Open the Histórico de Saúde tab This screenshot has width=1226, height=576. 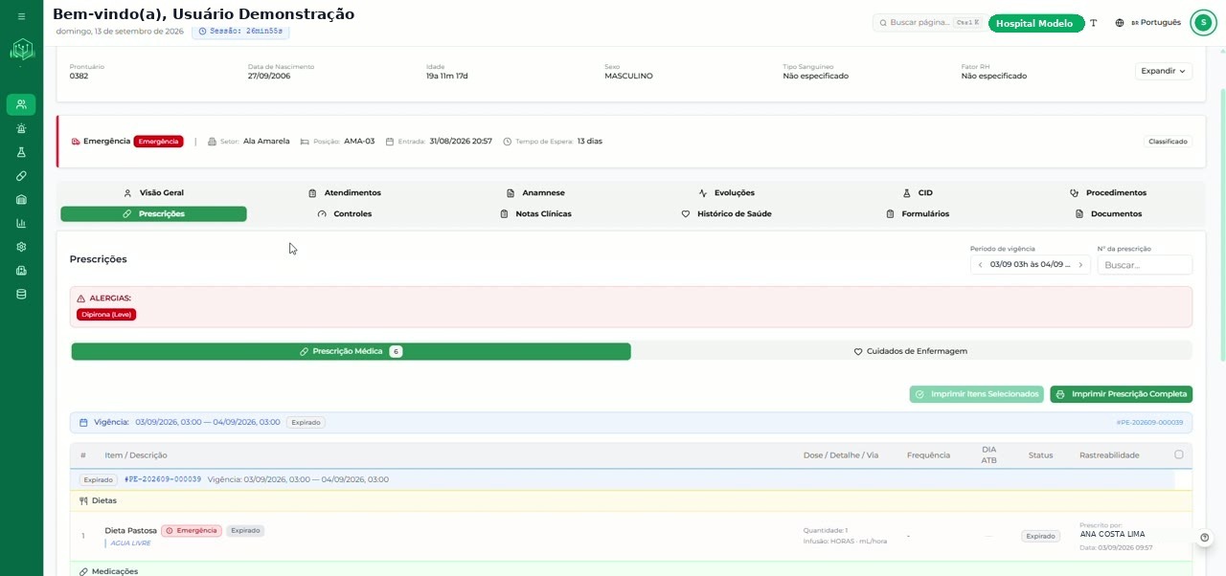(726, 214)
